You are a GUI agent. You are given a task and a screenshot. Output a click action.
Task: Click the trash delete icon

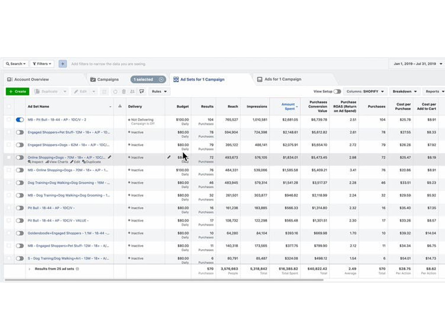point(124,91)
